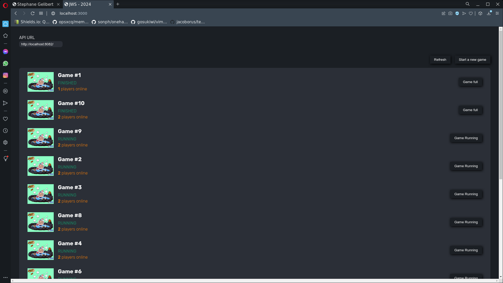Click the Game #3 thumbnail image
503x283 pixels.
(41, 194)
